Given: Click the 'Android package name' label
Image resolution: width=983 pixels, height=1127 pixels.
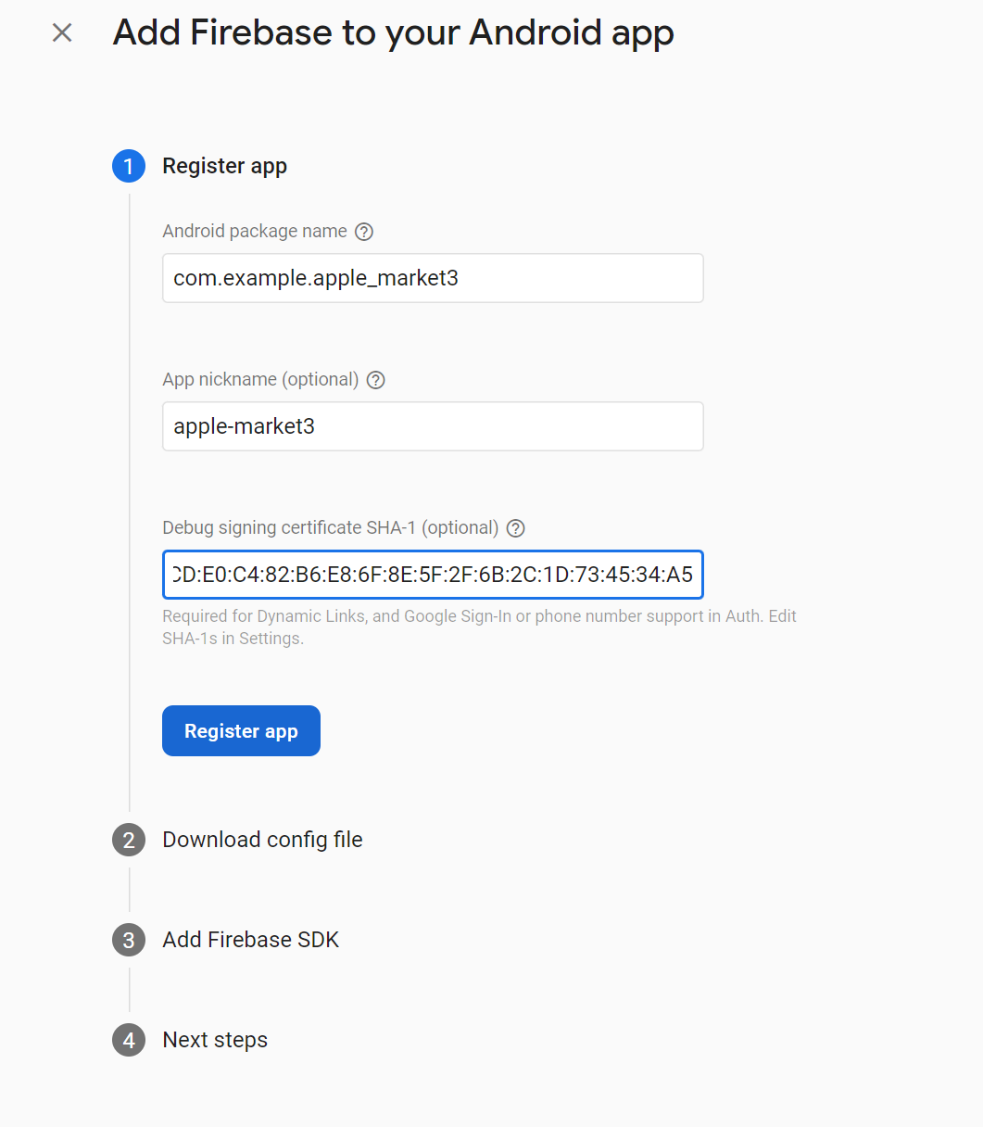Looking at the screenshot, I should (255, 232).
